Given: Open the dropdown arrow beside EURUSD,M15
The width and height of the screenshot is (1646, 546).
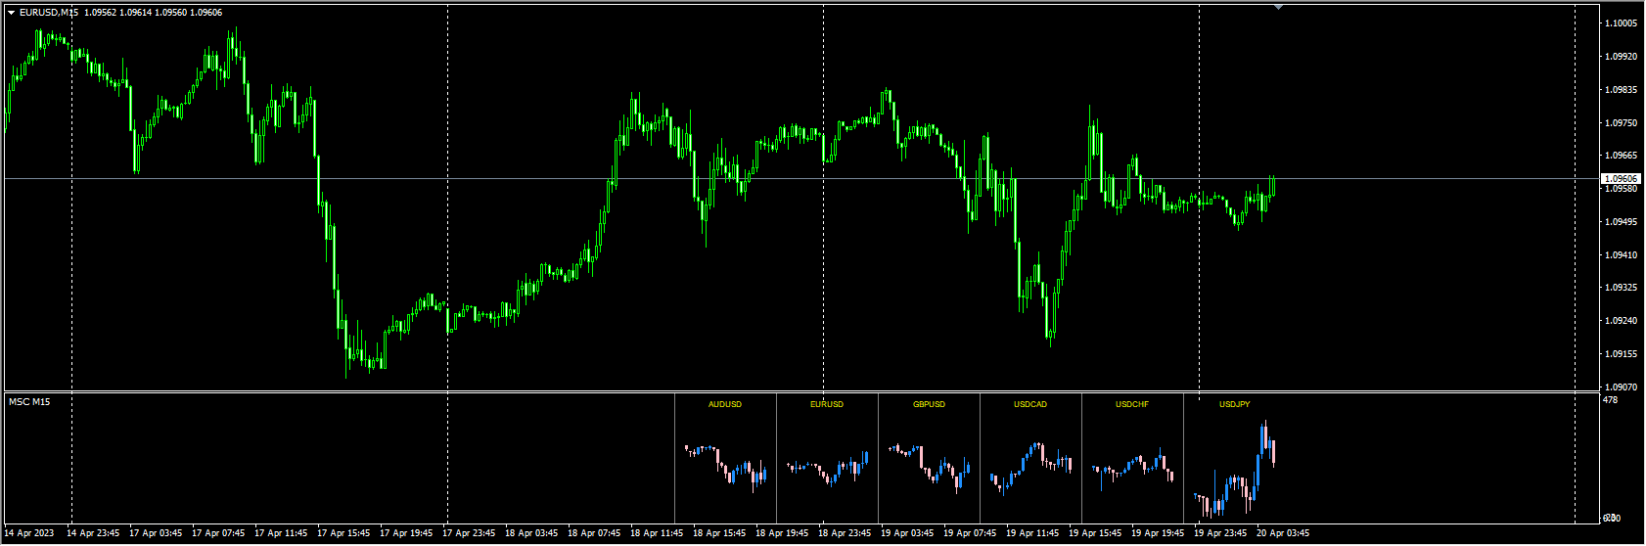Looking at the screenshot, I should click(x=11, y=13).
